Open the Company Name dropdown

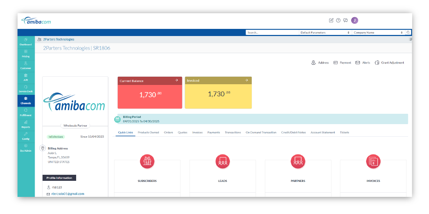click(x=378, y=32)
